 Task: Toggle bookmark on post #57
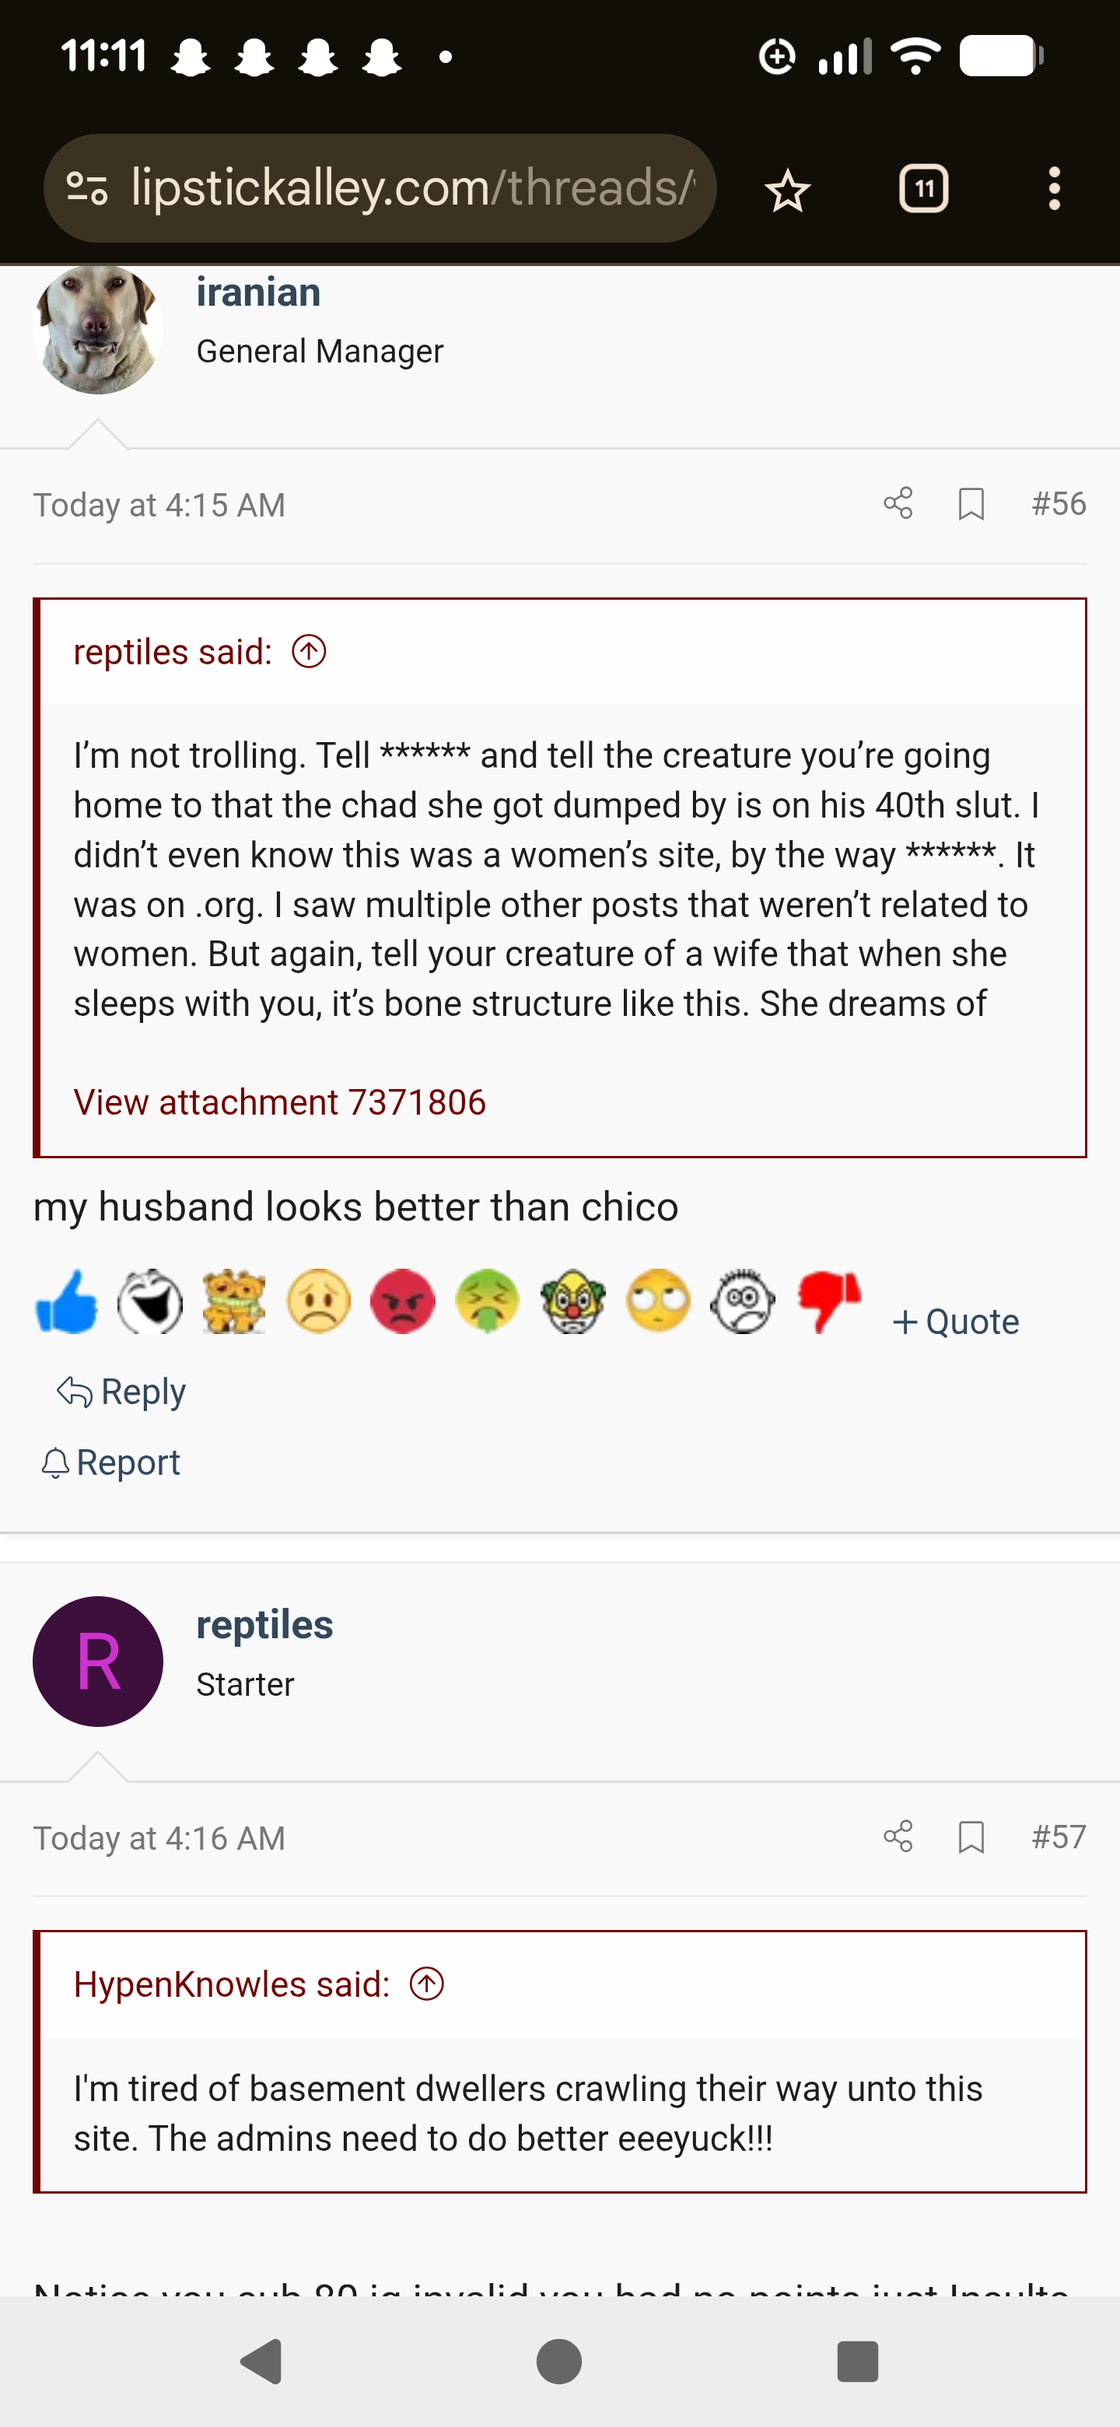pyautogui.click(x=971, y=1837)
